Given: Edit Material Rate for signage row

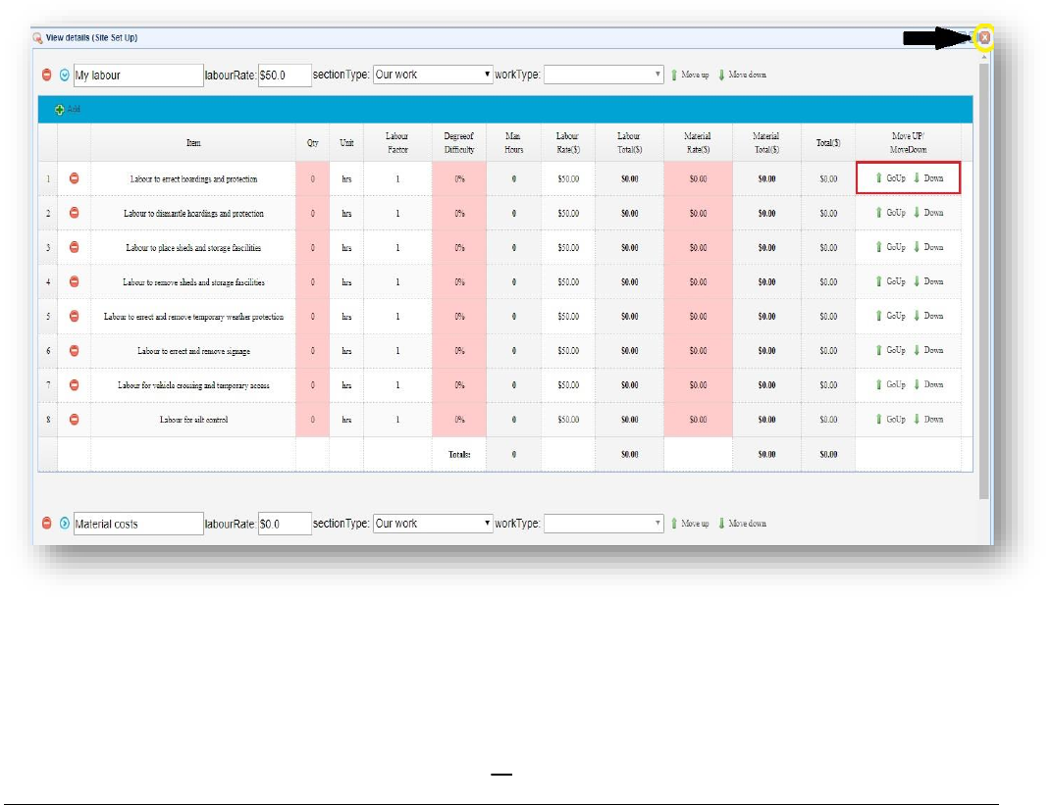Looking at the screenshot, I should [698, 351].
